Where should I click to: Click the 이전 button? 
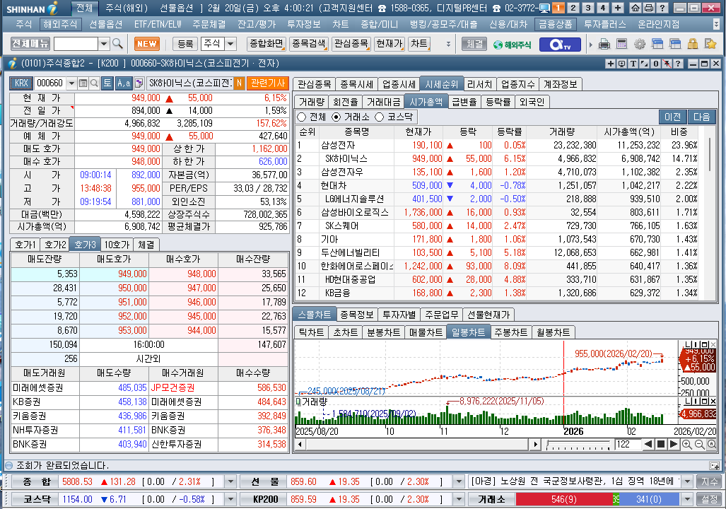click(673, 117)
